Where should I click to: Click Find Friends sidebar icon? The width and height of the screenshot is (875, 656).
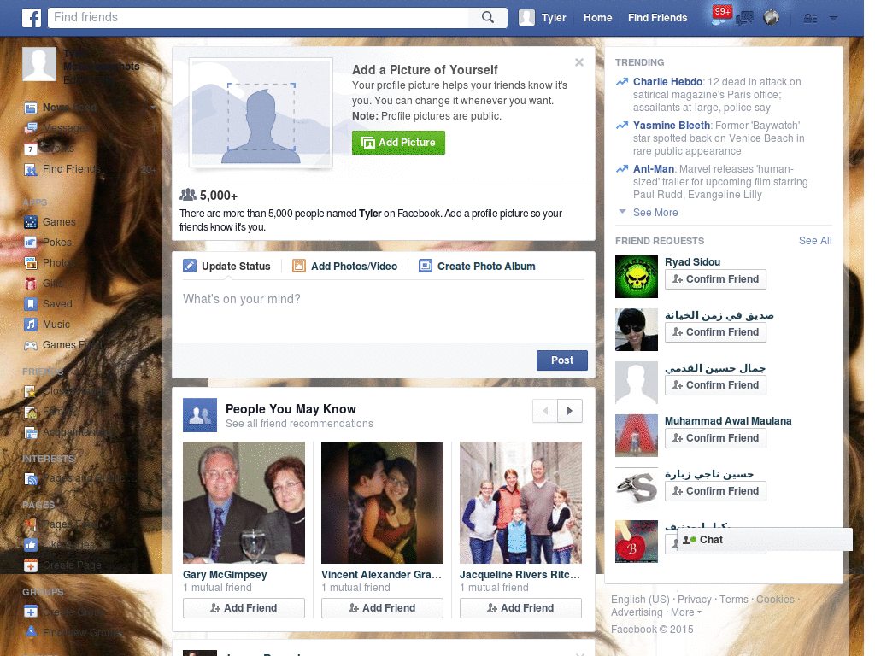[31, 169]
